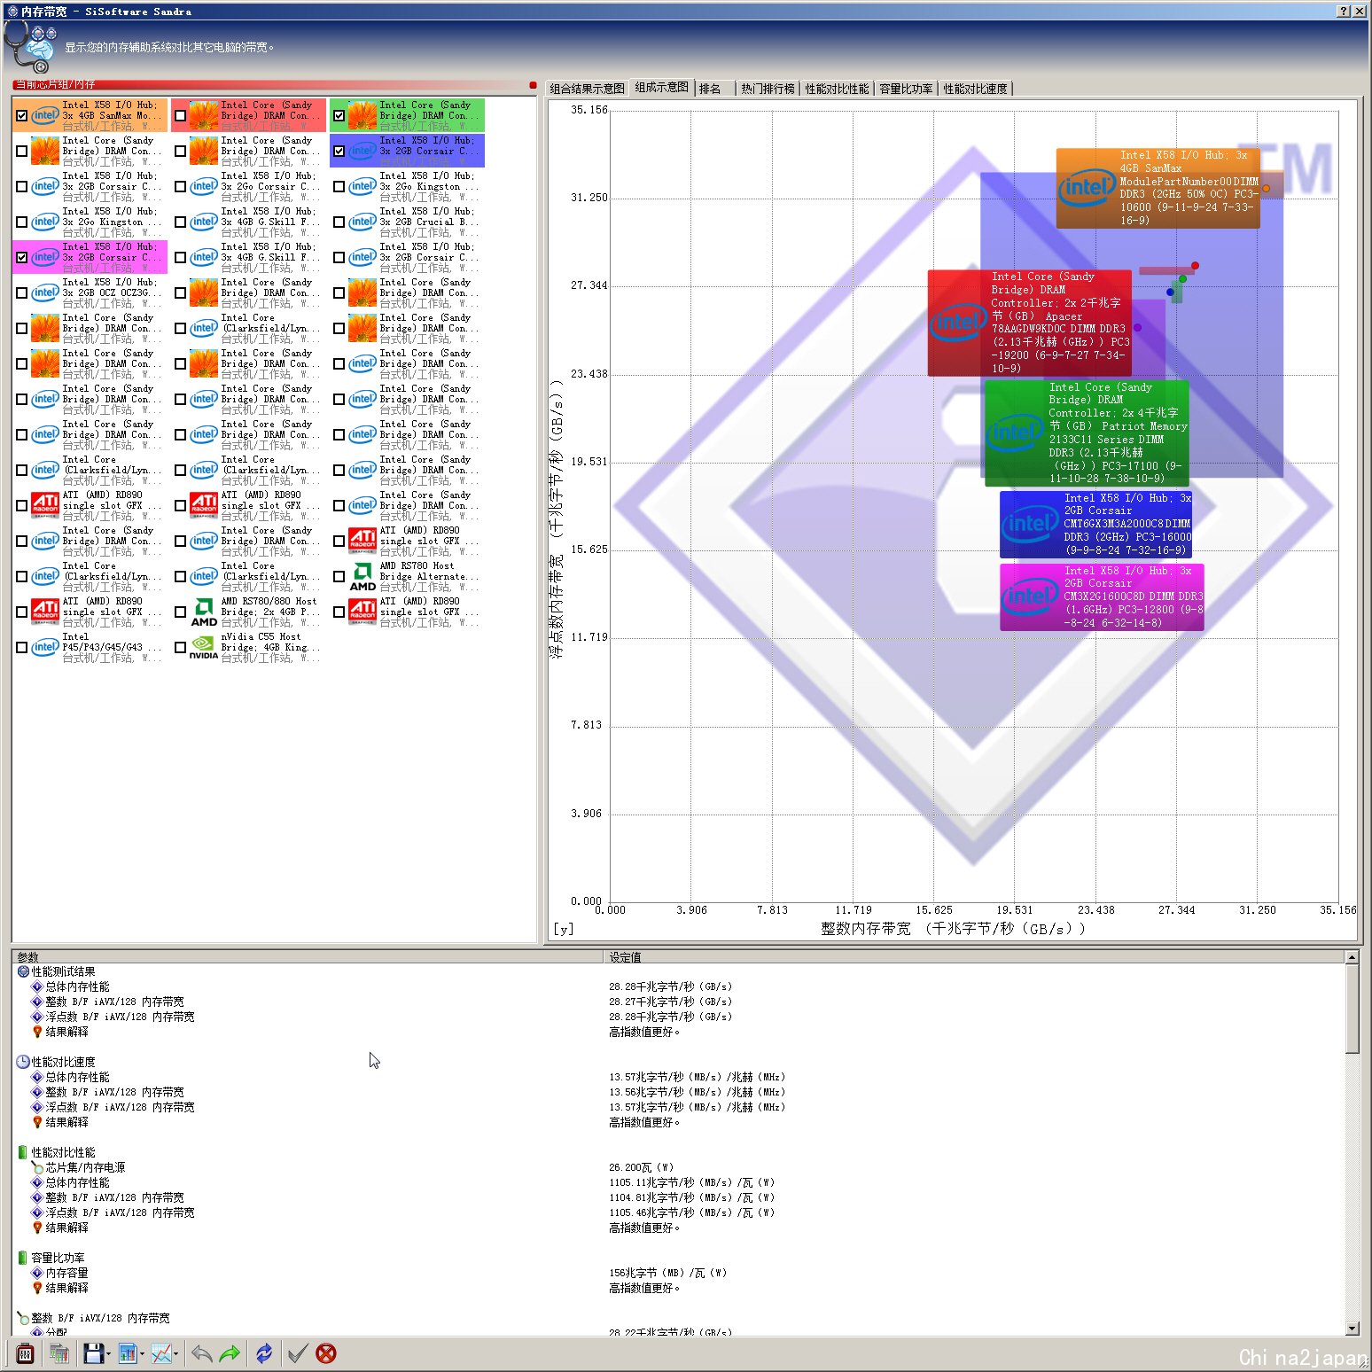
Task: Click the result interpretation icon under 容量比功率
Action: click(x=37, y=1288)
